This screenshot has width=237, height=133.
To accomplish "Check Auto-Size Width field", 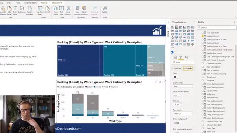I will [x=203, y=33].
